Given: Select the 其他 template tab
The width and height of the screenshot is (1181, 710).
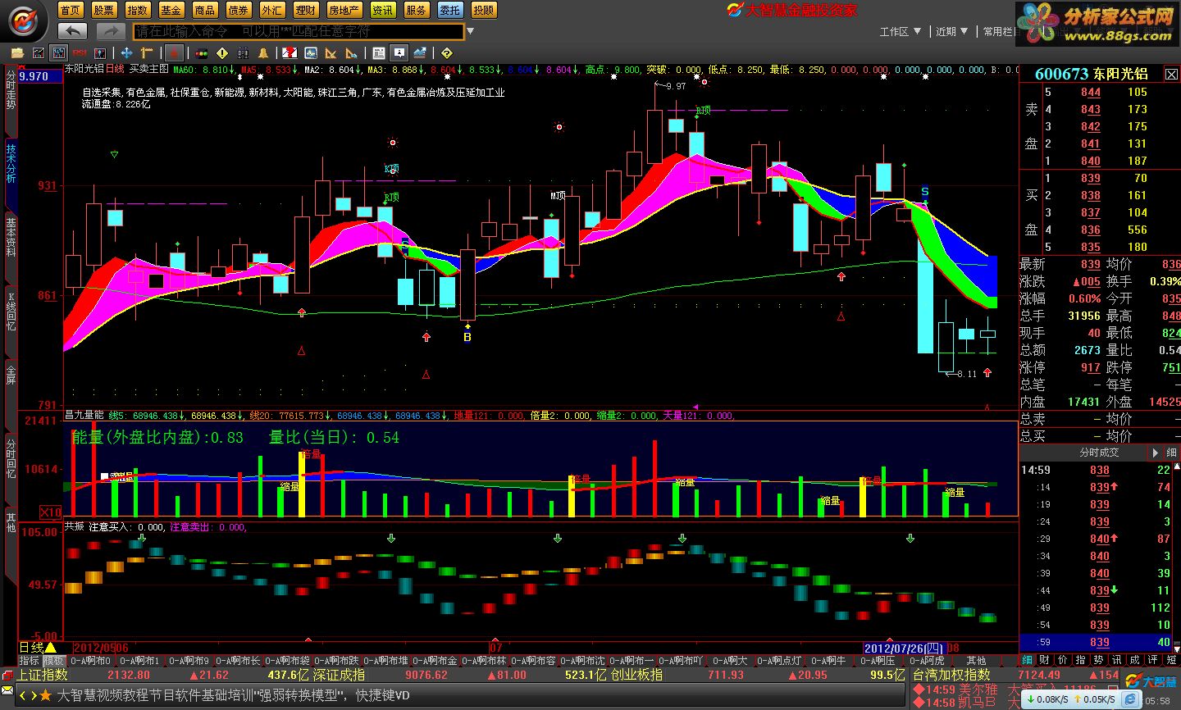Looking at the screenshot, I should click(976, 660).
